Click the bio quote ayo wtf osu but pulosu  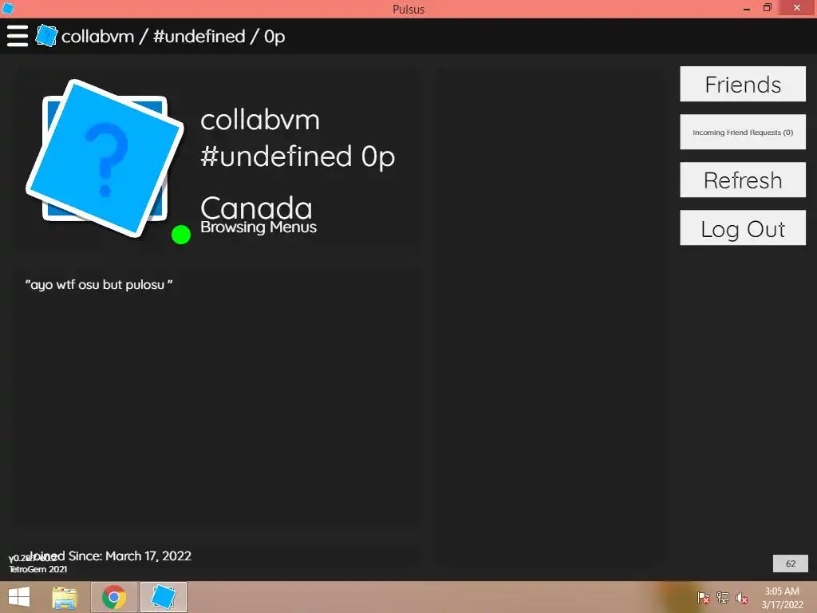click(99, 285)
